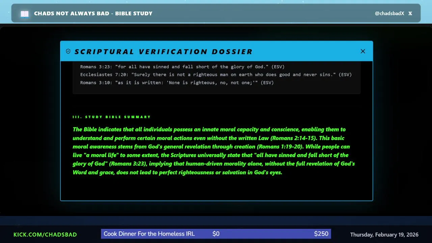Close the Scriptural Verification Dossier dialog
The height and width of the screenshot is (243, 432).
click(363, 51)
